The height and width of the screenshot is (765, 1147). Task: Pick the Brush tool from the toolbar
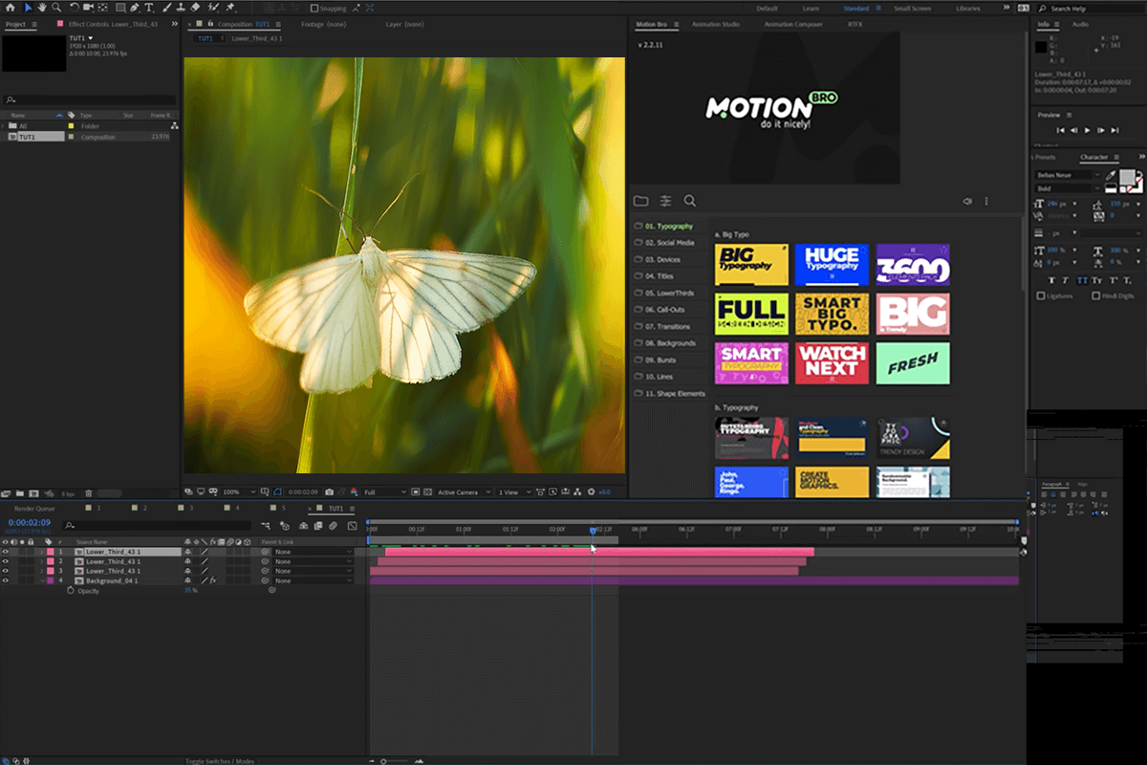coord(166,8)
